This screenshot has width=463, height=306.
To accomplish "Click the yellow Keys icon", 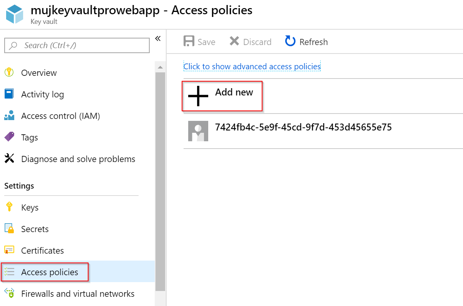I will click(x=9, y=207).
